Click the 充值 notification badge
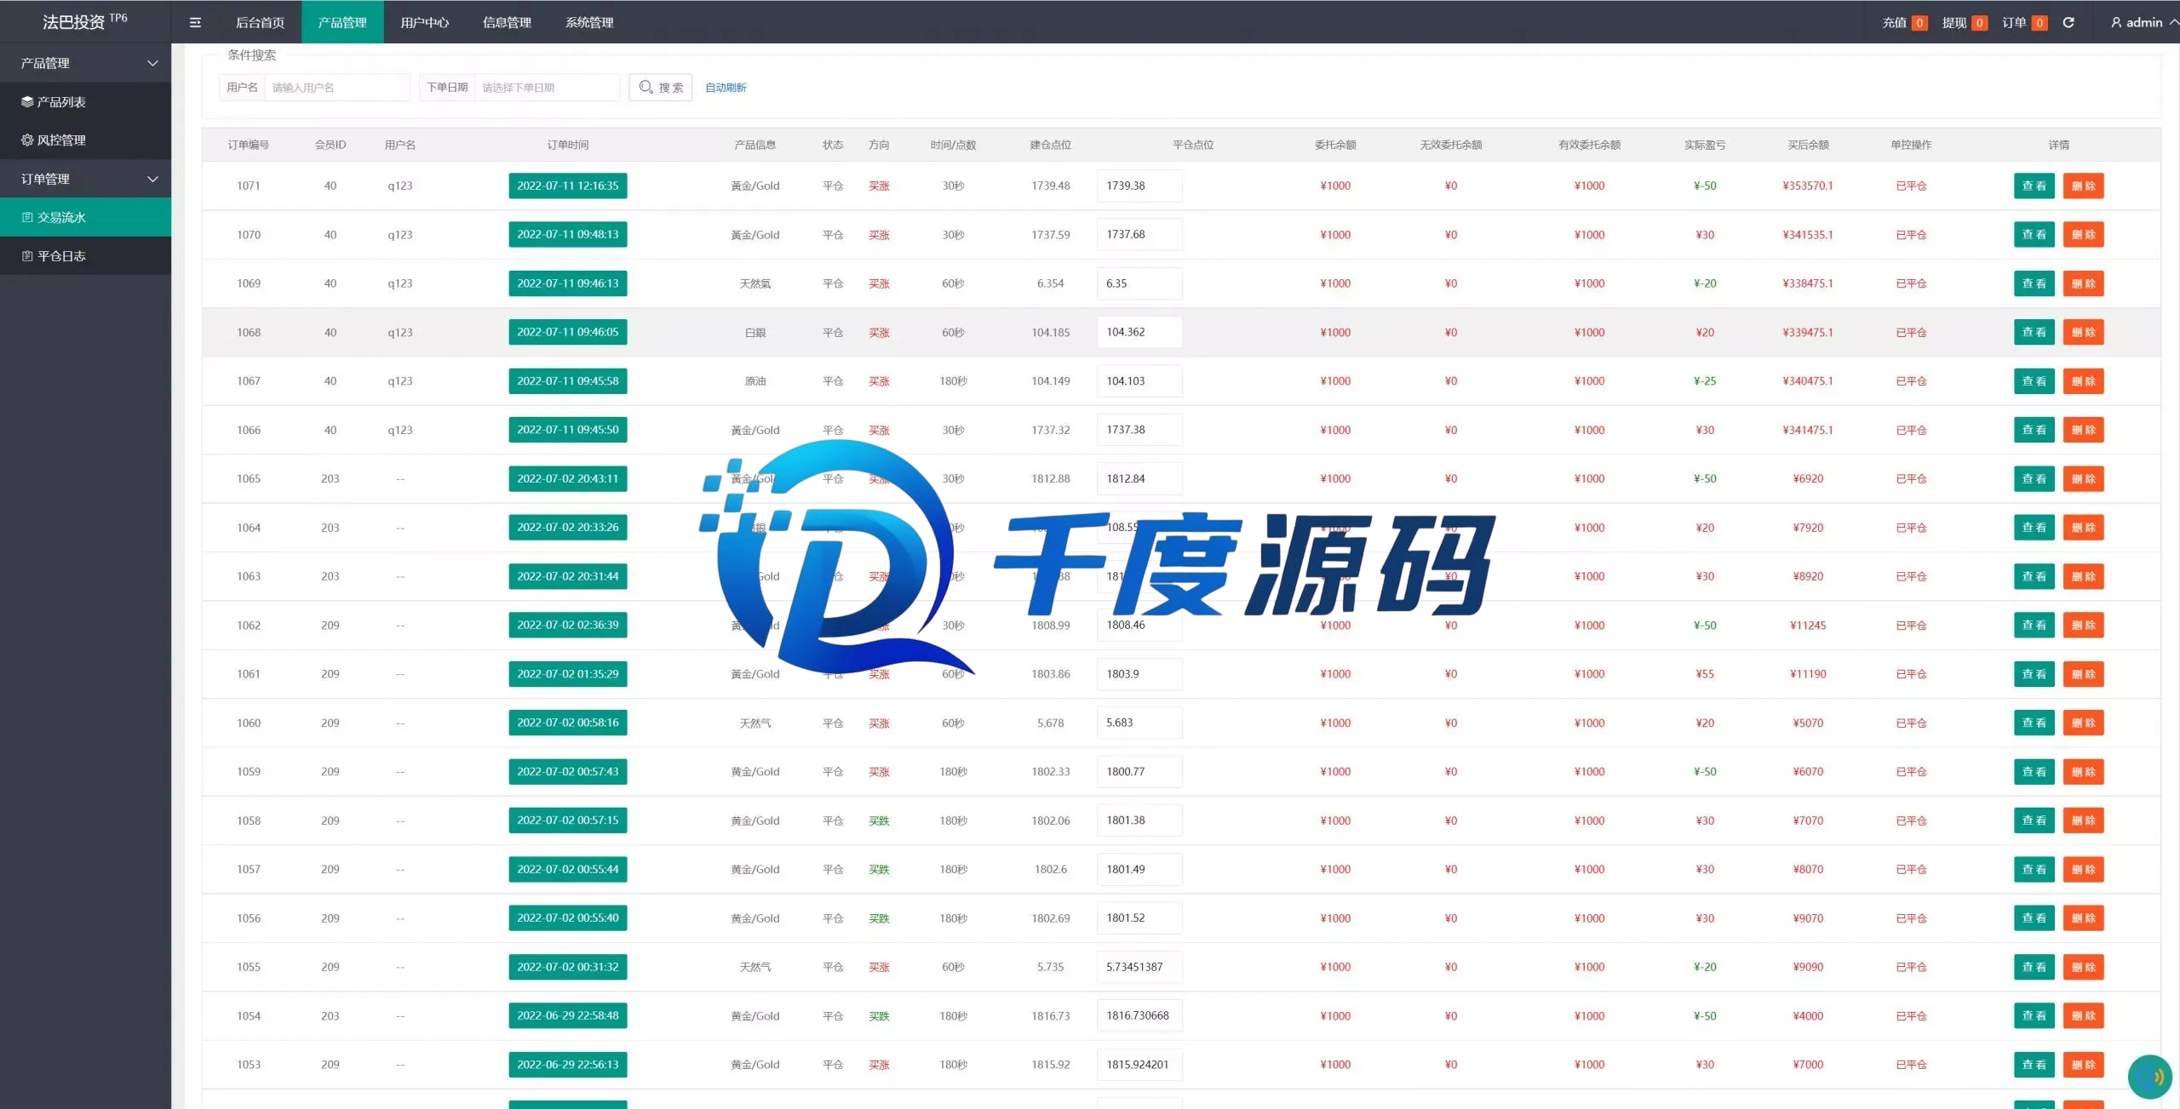The width and height of the screenshot is (2180, 1109). point(1919,23)
